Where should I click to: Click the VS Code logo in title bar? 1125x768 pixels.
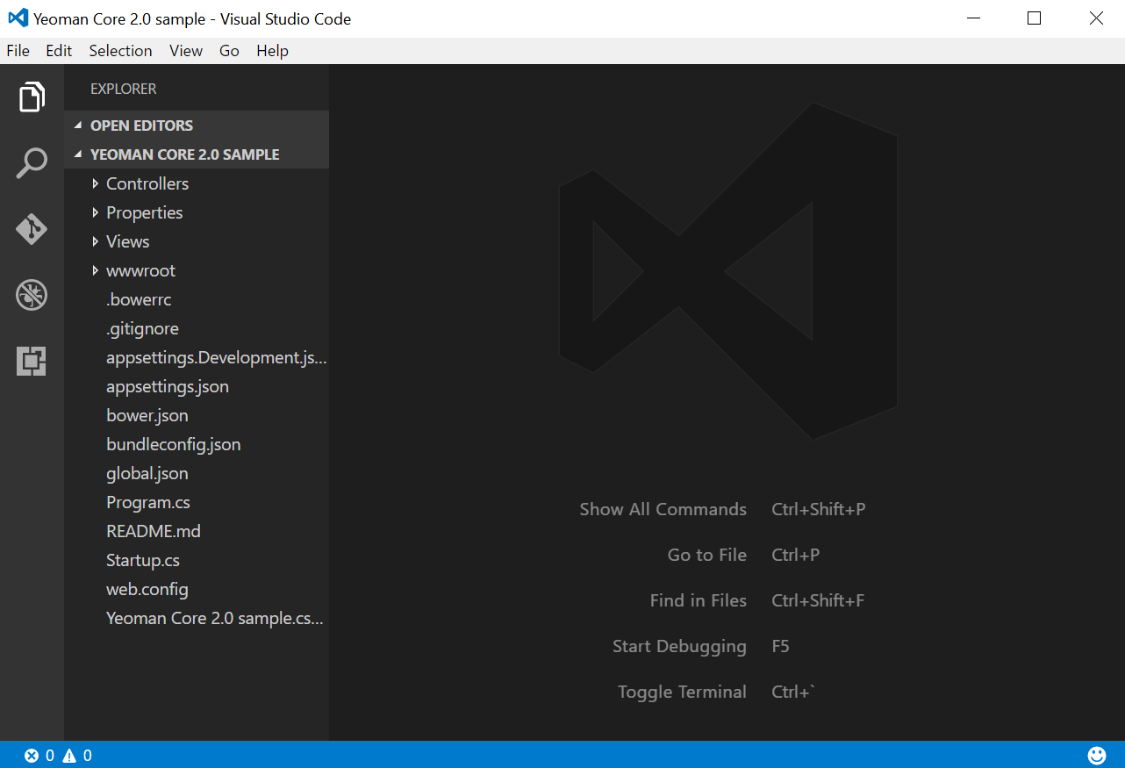tap(18, 18)
